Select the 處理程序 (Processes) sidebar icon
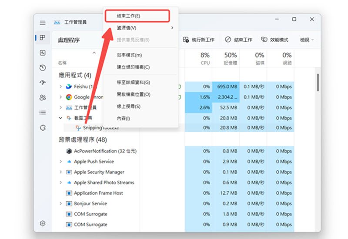348x239 pixels. coord(43,37)
